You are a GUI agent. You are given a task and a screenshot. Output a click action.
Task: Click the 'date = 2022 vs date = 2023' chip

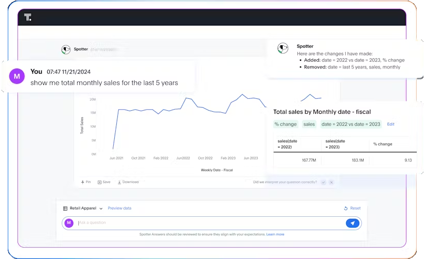click(x=350, y=124)
